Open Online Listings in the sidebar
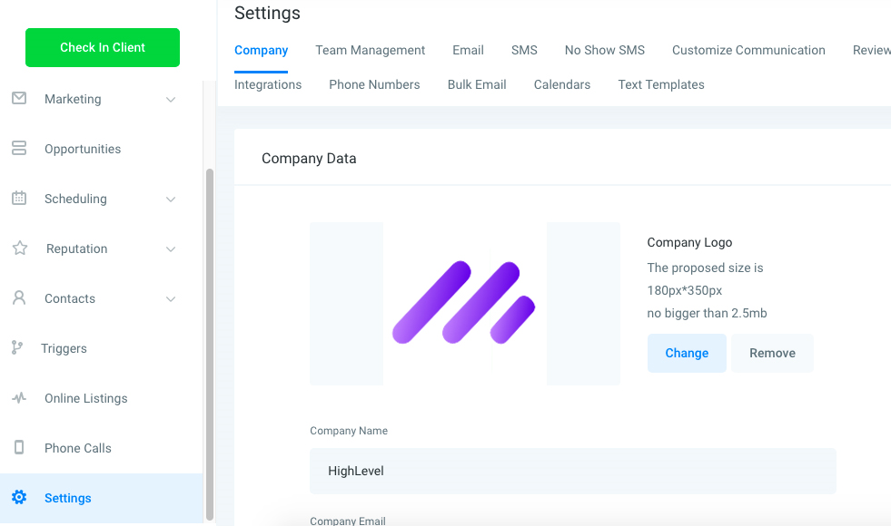Screen dimensions: 891x526 (x=85, y=398)
